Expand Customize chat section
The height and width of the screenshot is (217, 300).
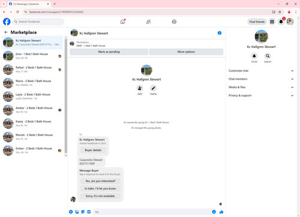point(261,71)
